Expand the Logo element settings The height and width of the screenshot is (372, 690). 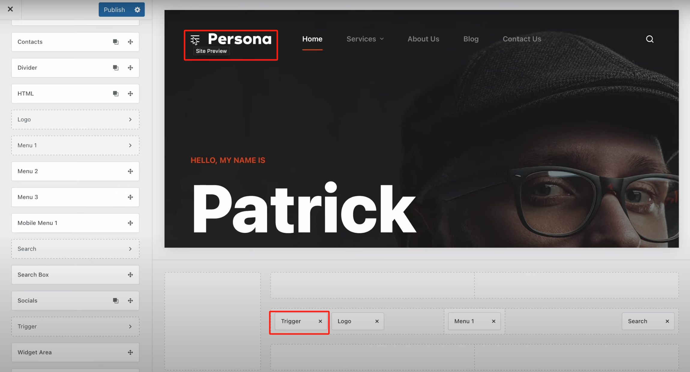[130, 120]
